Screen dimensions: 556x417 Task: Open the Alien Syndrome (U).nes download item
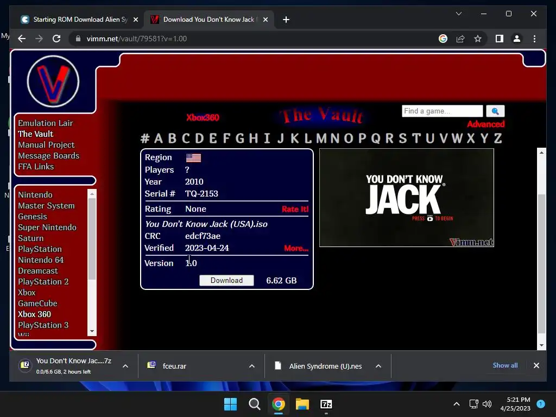[x=325, y=366]
